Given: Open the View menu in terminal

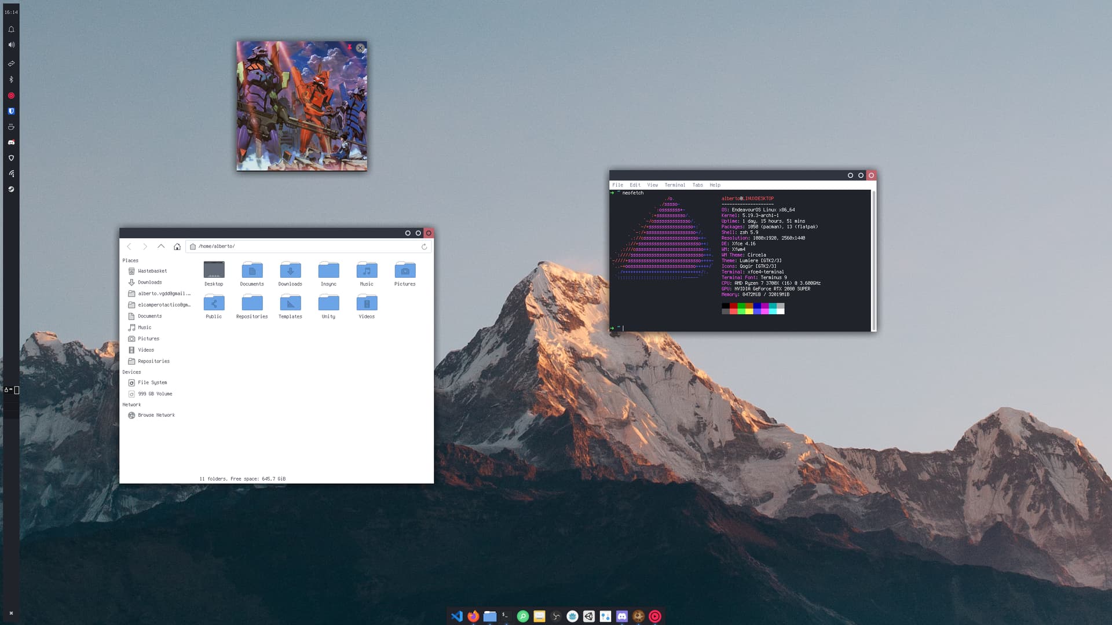Looking at the screenshot, I should (x=653, y=185).
